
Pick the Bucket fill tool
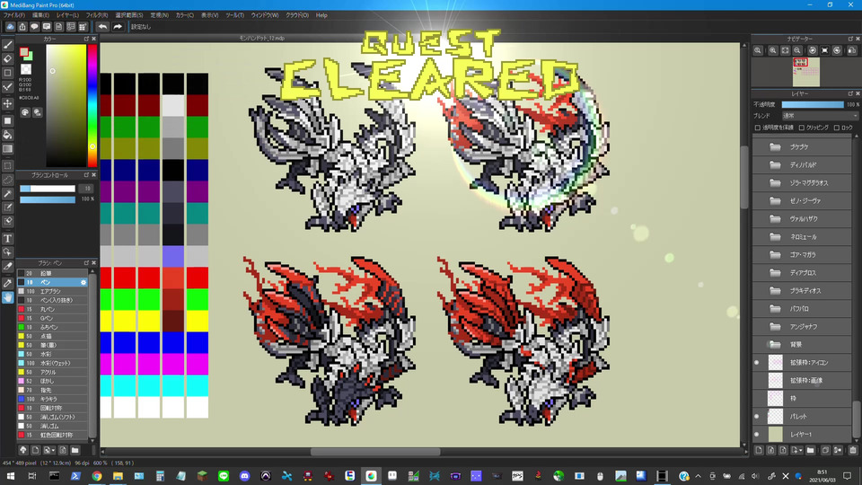click(8, 134)
